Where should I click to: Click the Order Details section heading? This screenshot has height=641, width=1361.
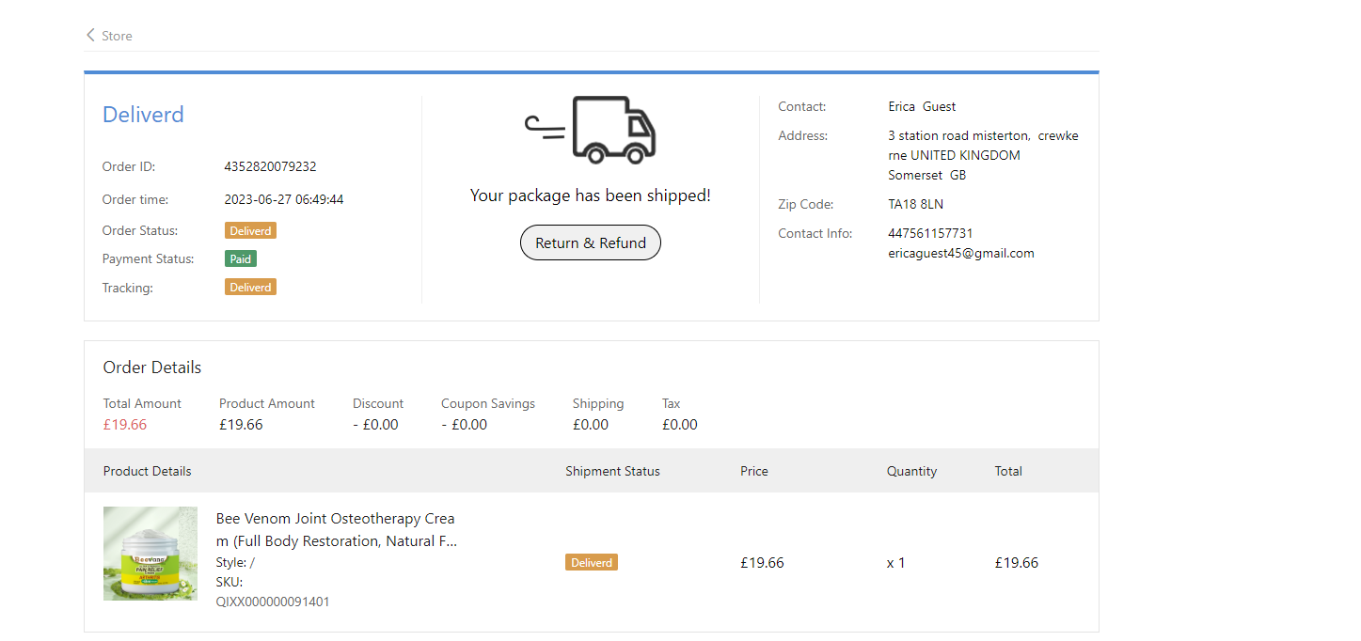click(x=152, y=367)
